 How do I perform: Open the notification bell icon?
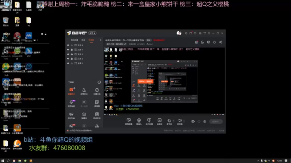pyautogui.click(x=214, y=42)
